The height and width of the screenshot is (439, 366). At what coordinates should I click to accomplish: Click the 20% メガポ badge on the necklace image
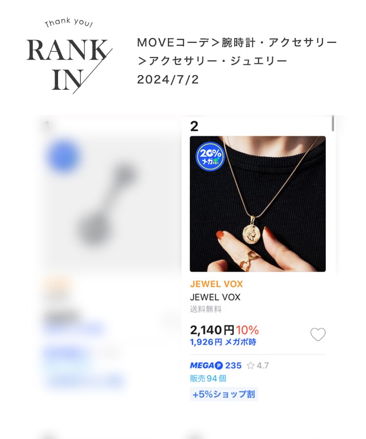tap(210, 157)
